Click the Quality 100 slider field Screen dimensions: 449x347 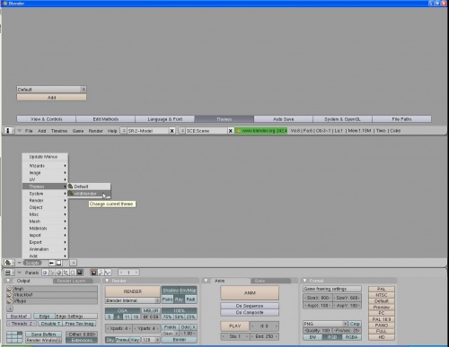[x=317, y=331]
